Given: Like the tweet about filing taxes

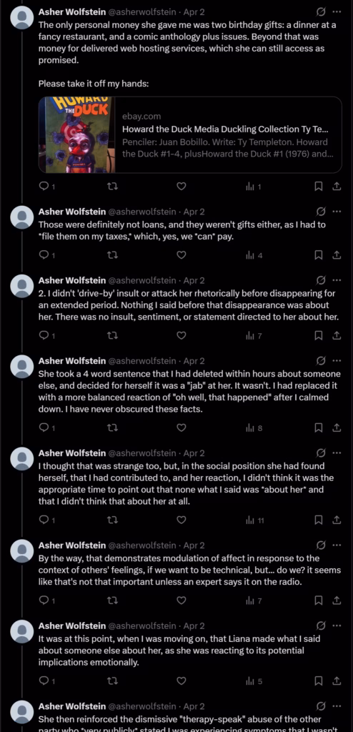Looking at the screenshot, I should [182, 255].
